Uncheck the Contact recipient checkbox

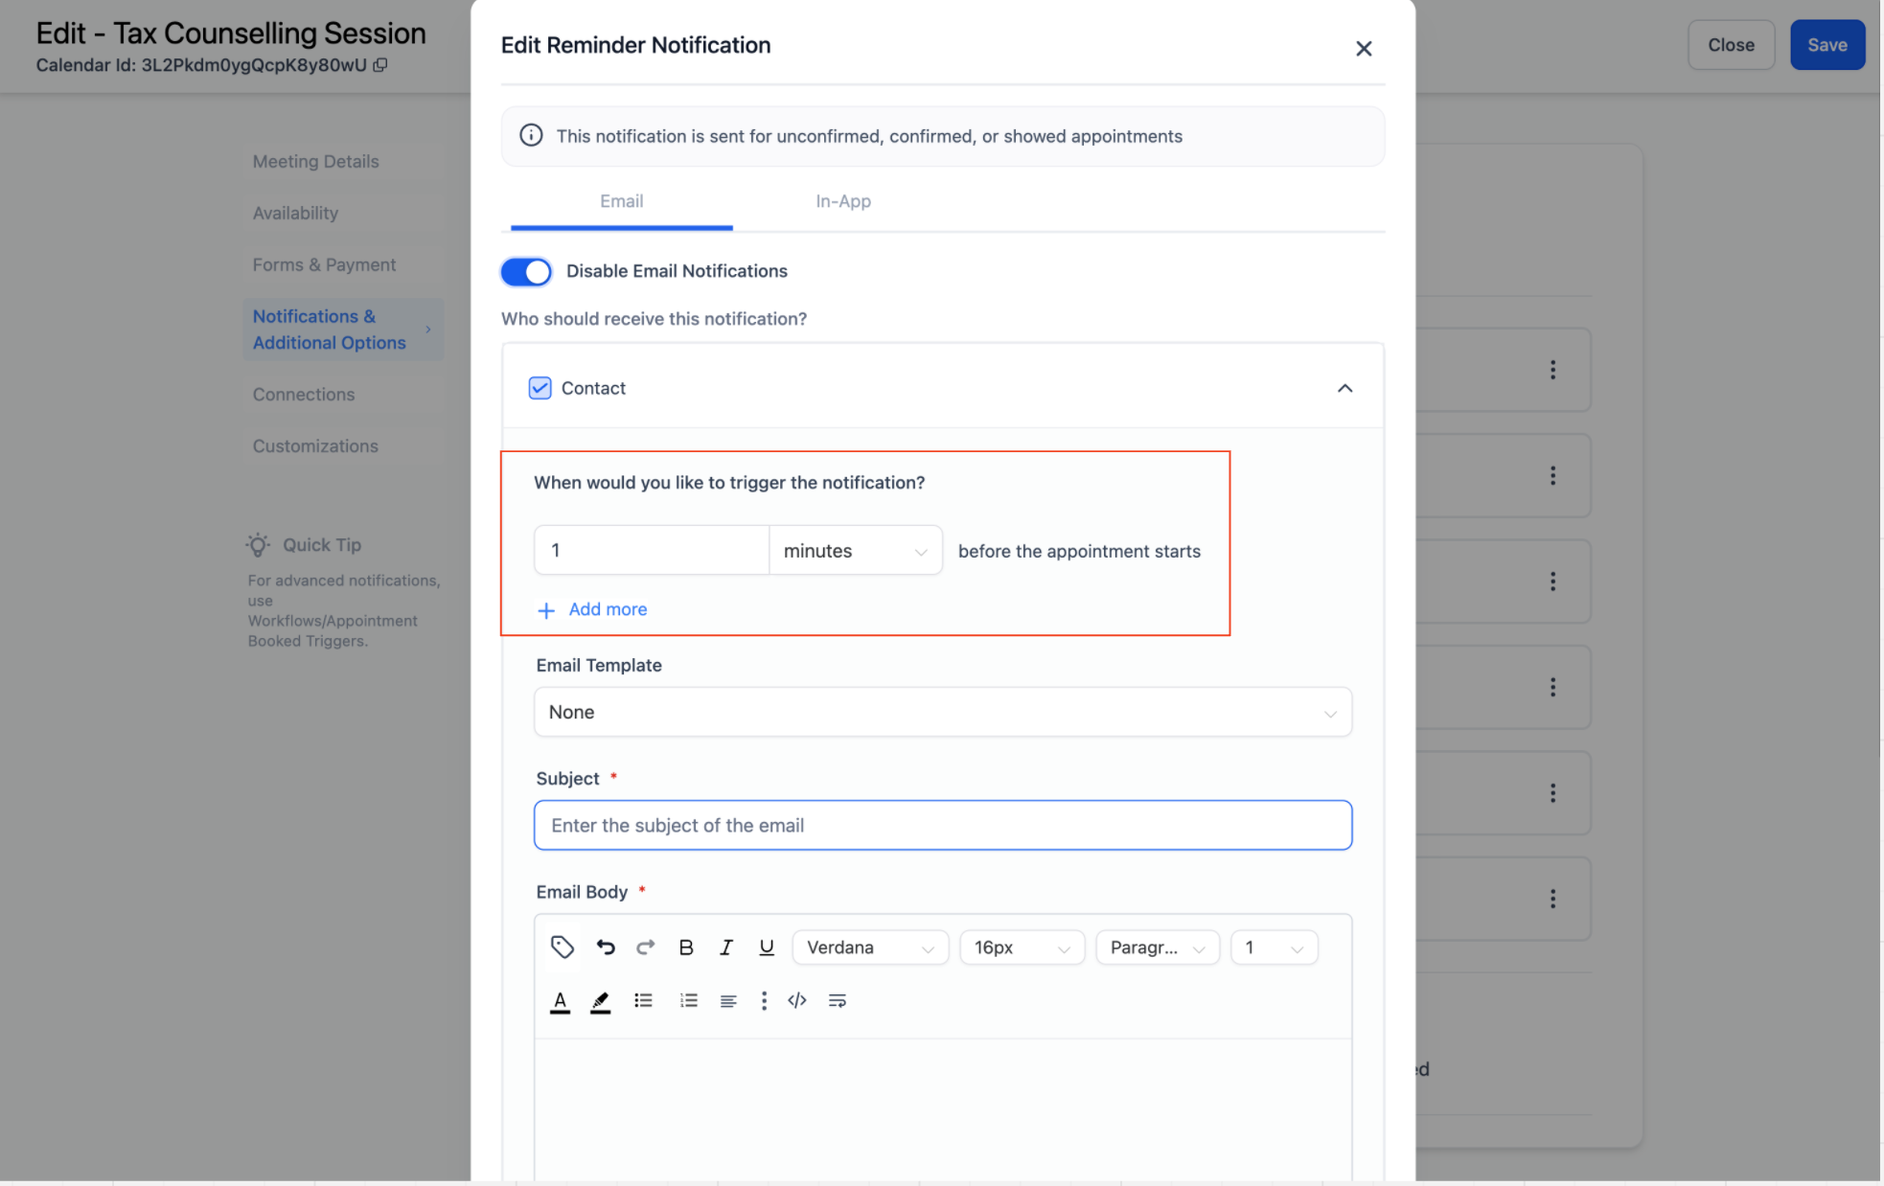point(540,388)
